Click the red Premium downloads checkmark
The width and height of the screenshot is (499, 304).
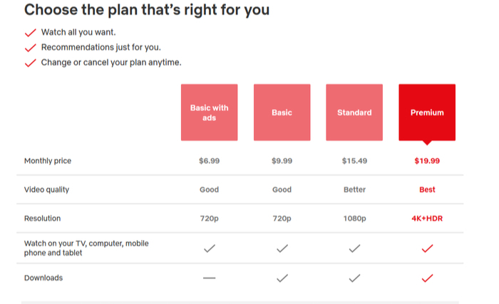click(x=427, y=278)
